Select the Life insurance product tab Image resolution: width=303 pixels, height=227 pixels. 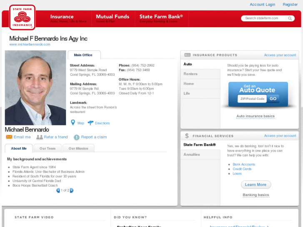point(200,93)
